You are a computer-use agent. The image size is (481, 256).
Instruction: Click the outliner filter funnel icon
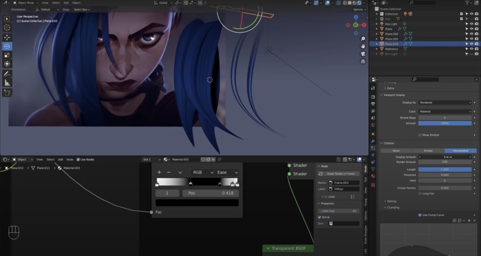coord(467,3)
